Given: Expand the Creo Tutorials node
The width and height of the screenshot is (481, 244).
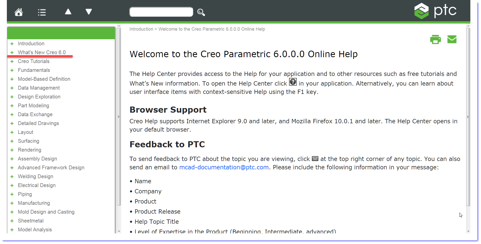Looking at the screenshot, I should click(12, 62).
